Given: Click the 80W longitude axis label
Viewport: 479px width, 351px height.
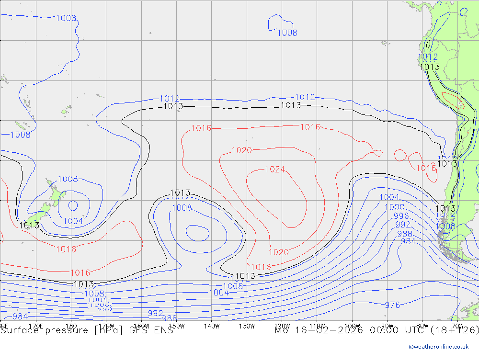Looking at the screenshot, I should [x=422, y=326].
